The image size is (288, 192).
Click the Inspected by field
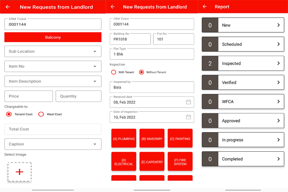tap(152, 87)
